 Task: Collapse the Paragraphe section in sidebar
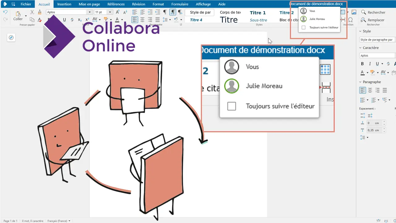point(360,82)
